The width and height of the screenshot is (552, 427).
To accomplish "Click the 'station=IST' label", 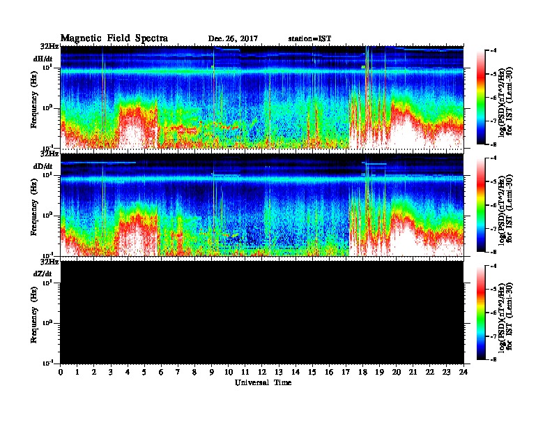I will (309, 39).
